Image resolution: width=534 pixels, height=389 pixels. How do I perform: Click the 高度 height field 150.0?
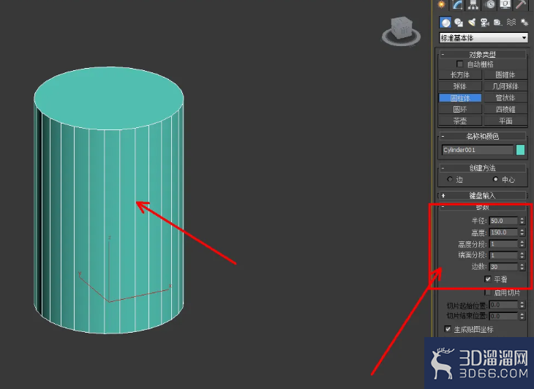point(503,233)
